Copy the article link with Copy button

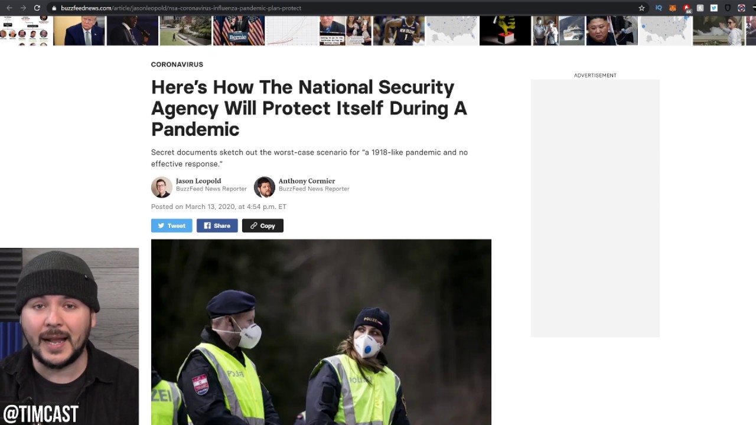(x=262, y=225)
